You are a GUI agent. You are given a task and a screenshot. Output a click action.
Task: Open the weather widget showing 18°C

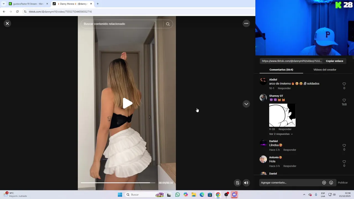point(15,195)
